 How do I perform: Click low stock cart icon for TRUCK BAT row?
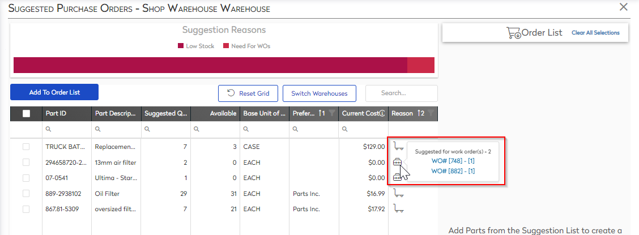point(399,146)
